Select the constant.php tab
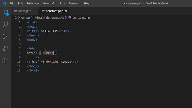 click(x=54, y=11)
